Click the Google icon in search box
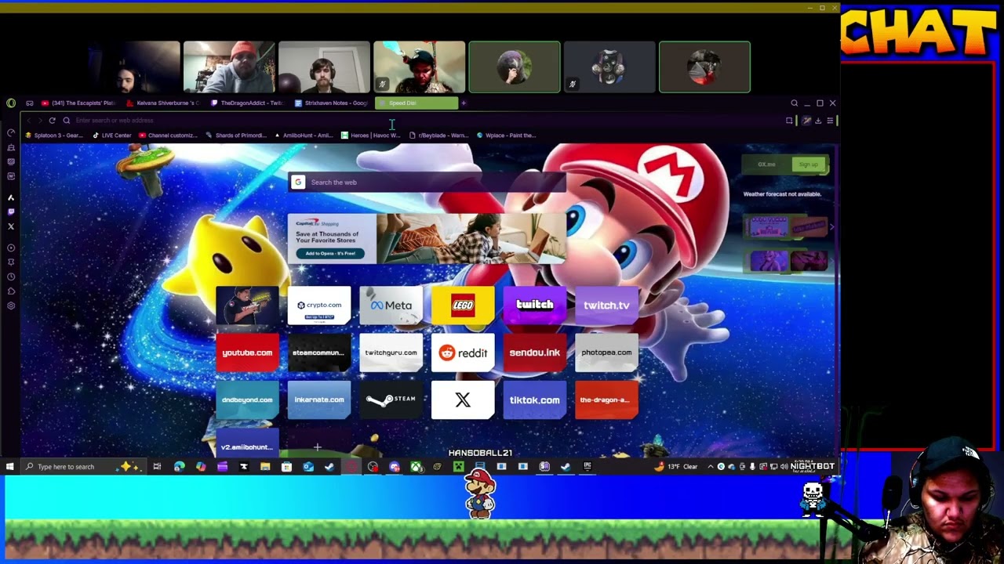Image resolution: width=1004 pixels, height=564 pixels. (297, 183)
